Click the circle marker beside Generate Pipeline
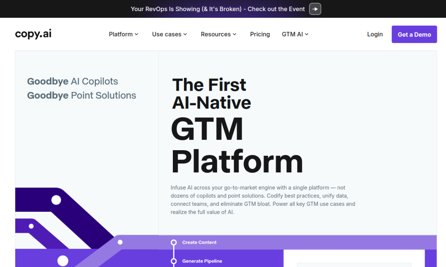Viewport: 446px width, 267px height. coord(174,261)
